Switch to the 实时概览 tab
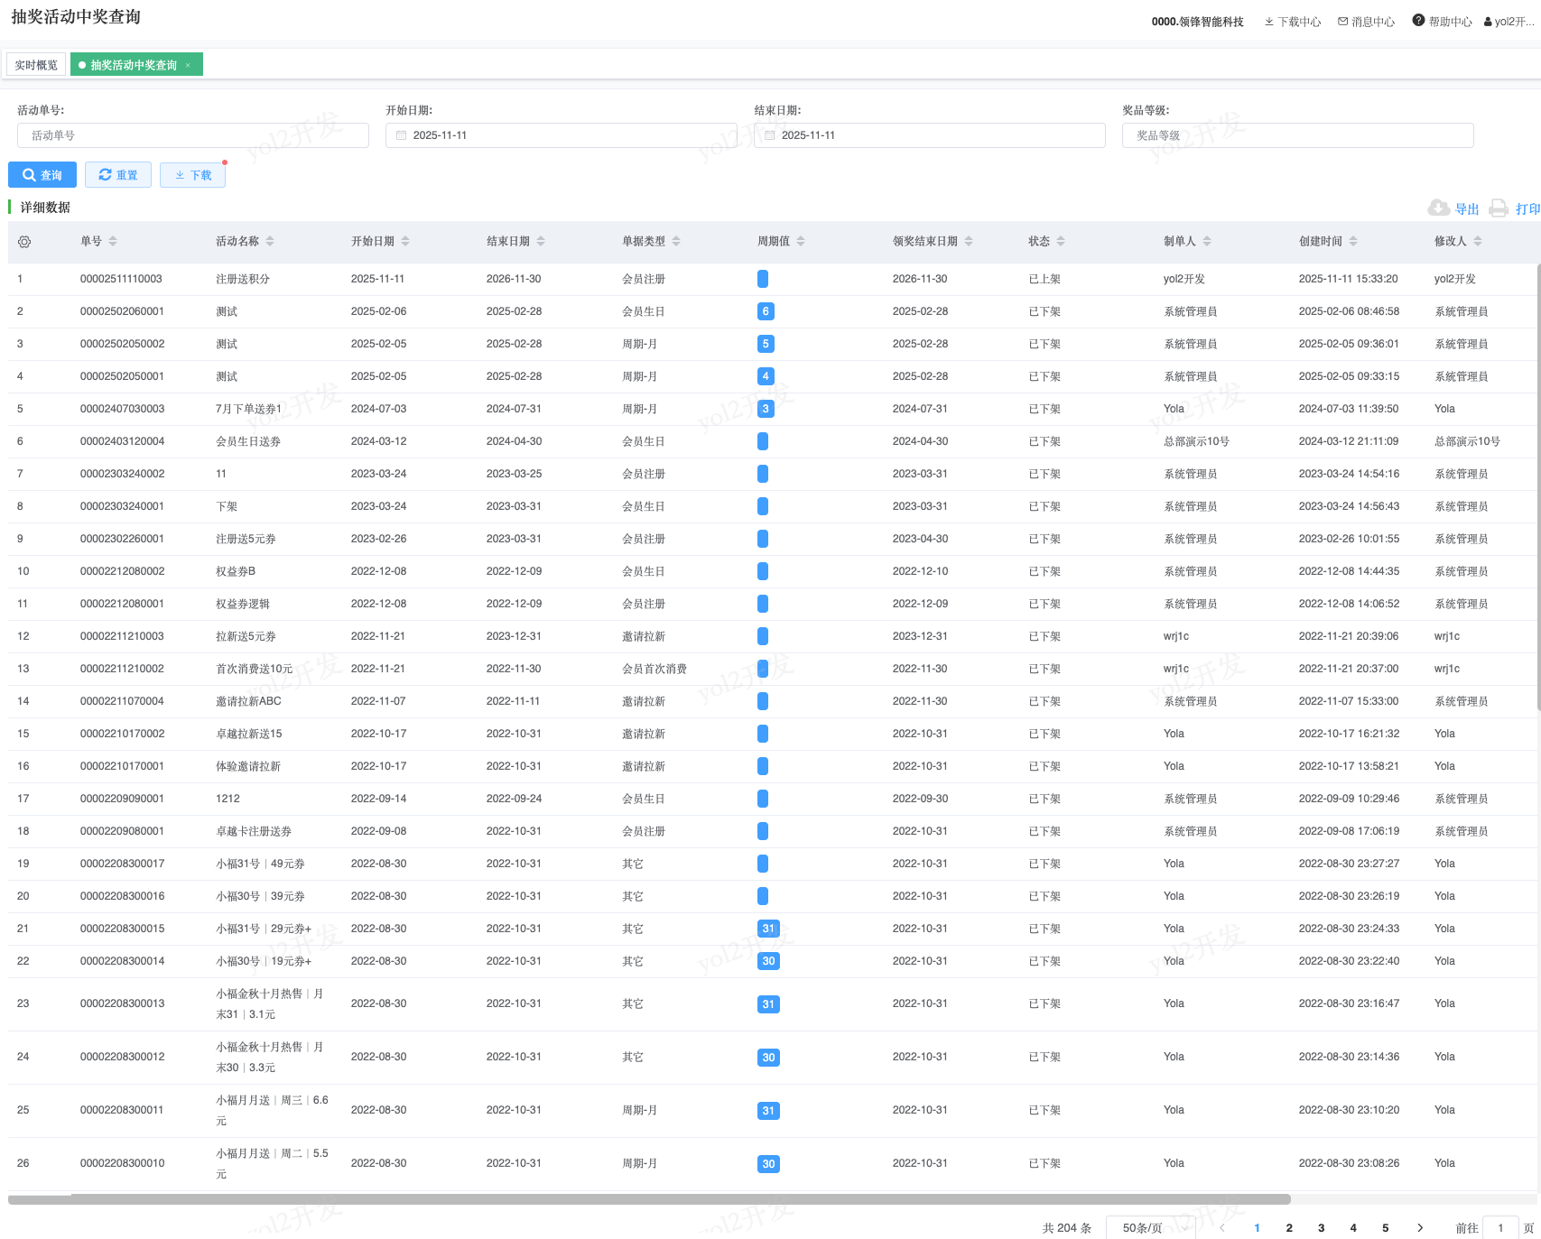The image size is (1541, 1239). coord(36,65)
